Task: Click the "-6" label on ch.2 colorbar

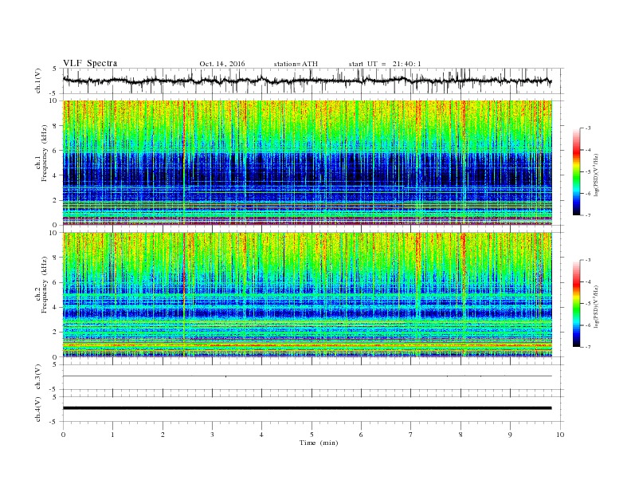Action: coord(588,325)
